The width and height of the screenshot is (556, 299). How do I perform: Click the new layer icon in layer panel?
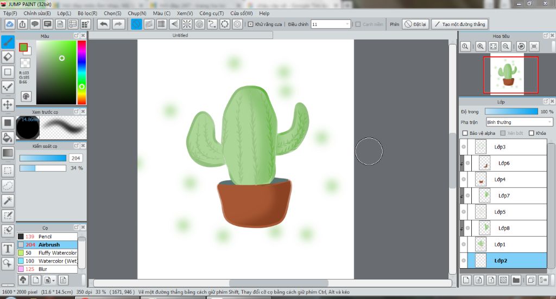[x=466, y=280]
